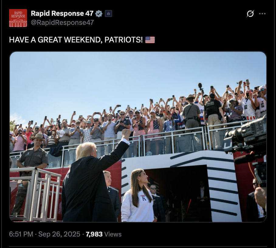Click the American flag emoji
This screenshot has height=248, width=276.
[150, 40]
